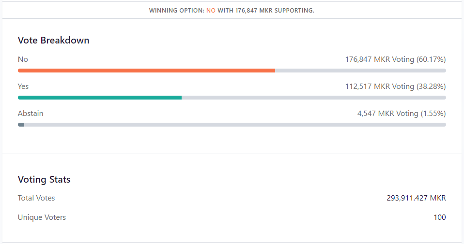Click the 4,547 MKR Voting (1.55%) text
The height and width of the screenshot is (244, 464).
pos(402,114)
